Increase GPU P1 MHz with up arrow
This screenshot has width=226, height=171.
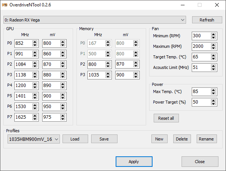35,52
